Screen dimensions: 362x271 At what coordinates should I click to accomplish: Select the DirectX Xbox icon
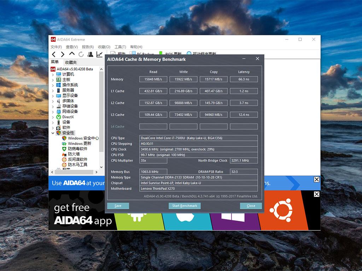[59, 117]
